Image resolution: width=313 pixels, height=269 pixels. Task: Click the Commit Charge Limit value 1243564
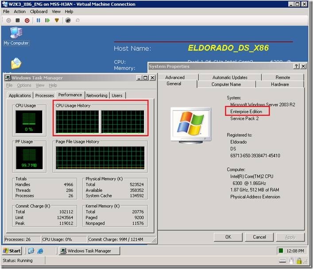65,218
